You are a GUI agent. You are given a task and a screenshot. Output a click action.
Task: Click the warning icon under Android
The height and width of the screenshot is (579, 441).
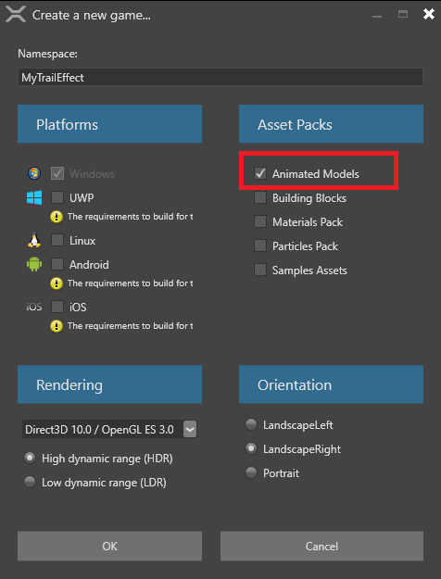point(57,283)
